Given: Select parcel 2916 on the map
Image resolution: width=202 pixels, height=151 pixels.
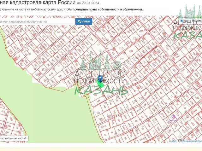Looking at the screenshot, I should [x=80, y=27].
